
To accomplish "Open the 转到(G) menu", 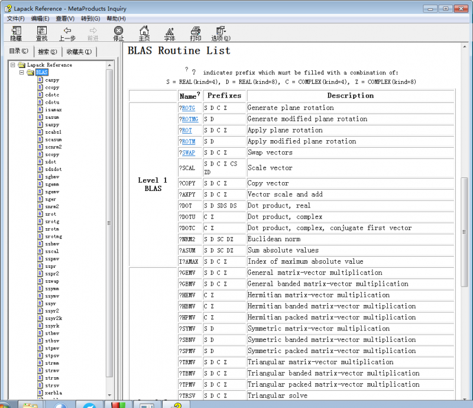I will [90, 19].
